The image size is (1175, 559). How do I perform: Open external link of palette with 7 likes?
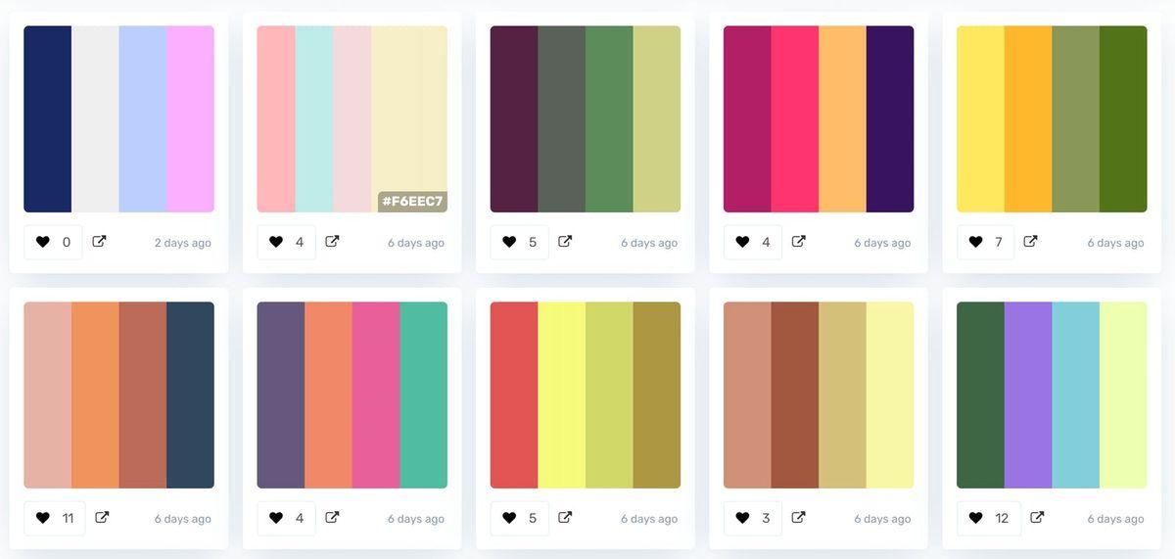1030,242
